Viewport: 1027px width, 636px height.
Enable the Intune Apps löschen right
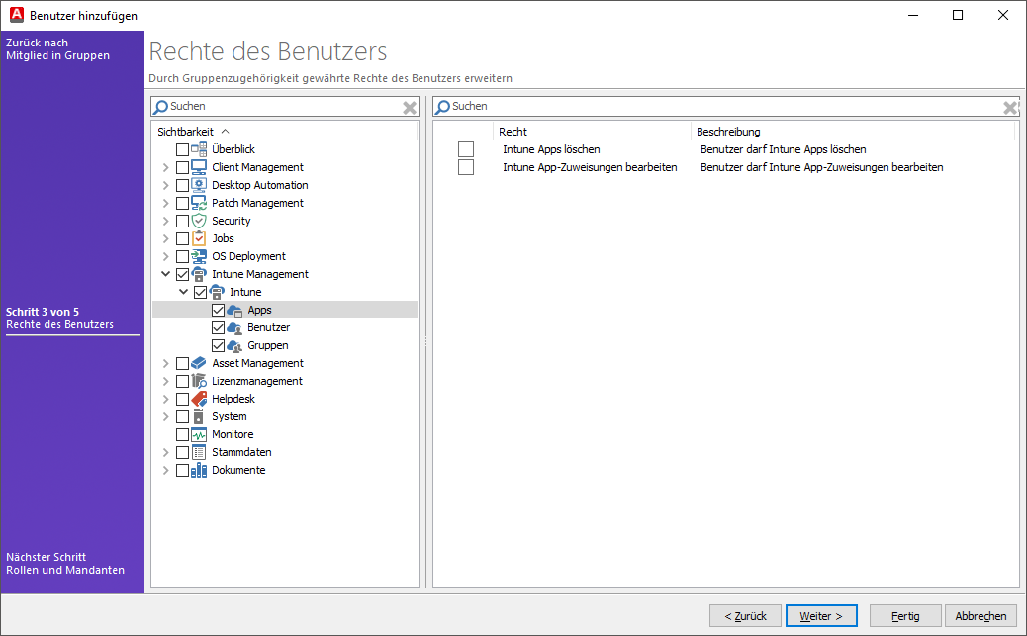point(465,148)
